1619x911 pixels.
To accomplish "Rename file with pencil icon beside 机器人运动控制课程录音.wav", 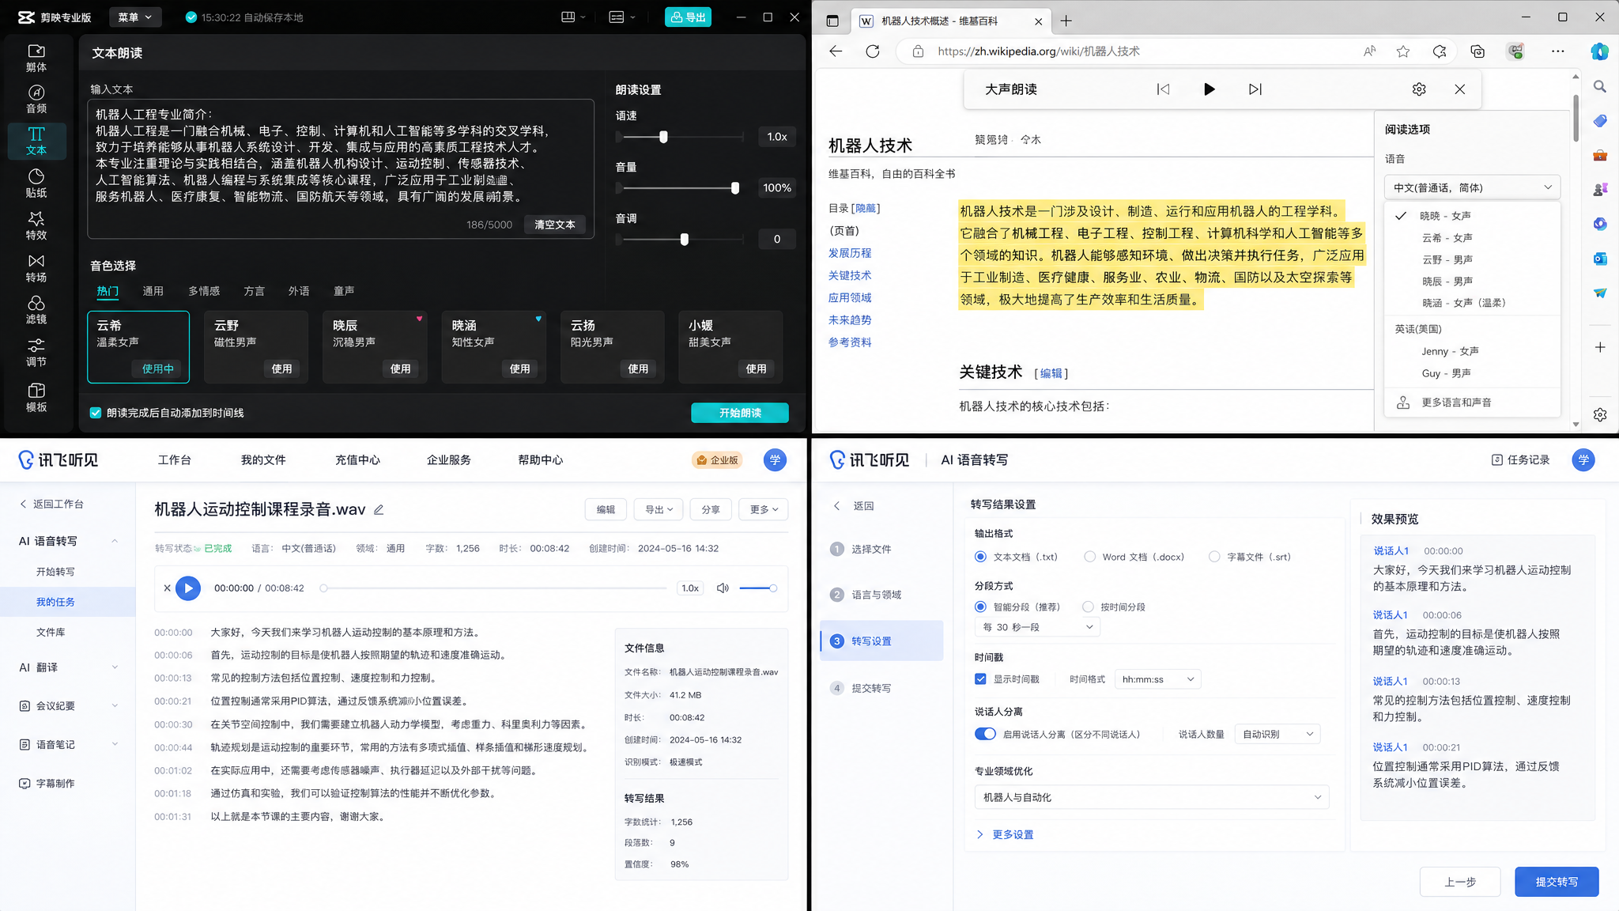I will coord(379,510).
